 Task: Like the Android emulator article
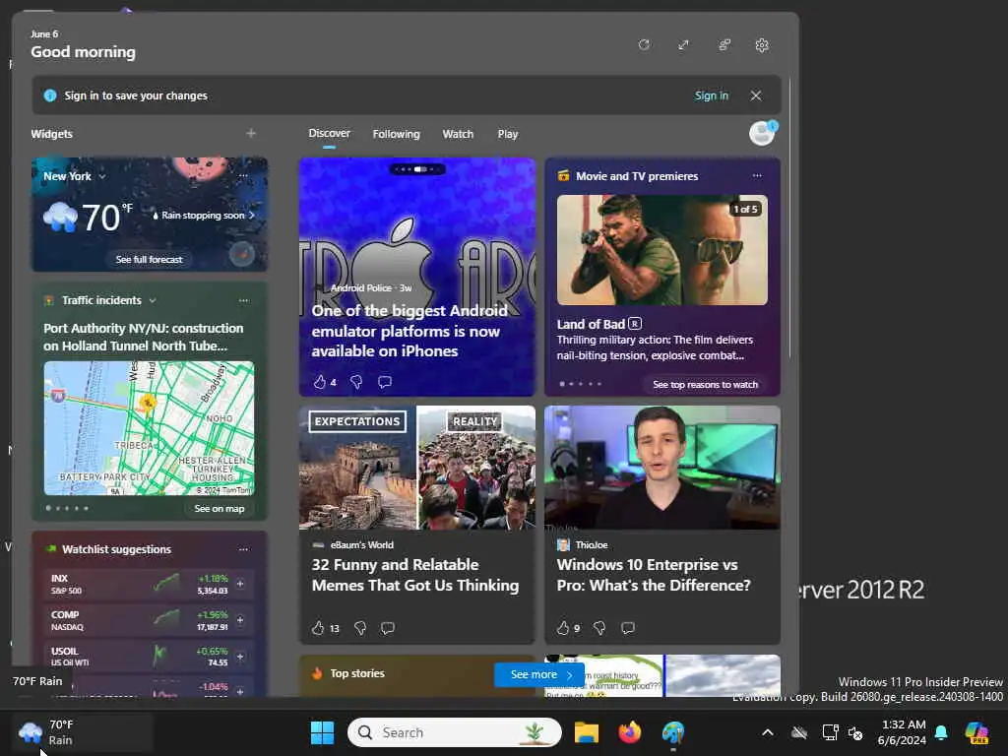pos(320,382)
